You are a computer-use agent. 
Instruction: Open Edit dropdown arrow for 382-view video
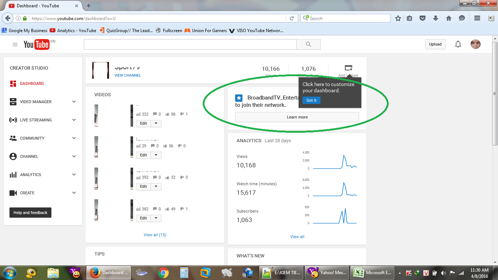coord(156,218)
